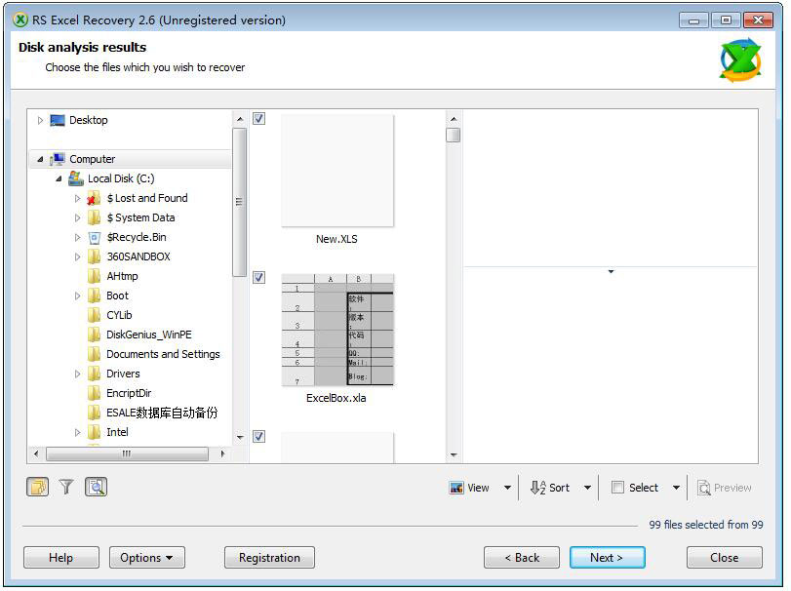
Task: Expand the Drivers folder node
Action: click(x=78, y=374)
